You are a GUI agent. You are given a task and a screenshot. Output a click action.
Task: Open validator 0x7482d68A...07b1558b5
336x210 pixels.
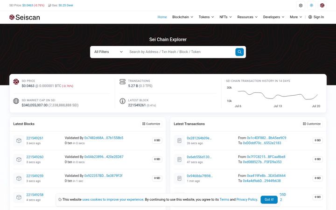[x=104, y=138]
